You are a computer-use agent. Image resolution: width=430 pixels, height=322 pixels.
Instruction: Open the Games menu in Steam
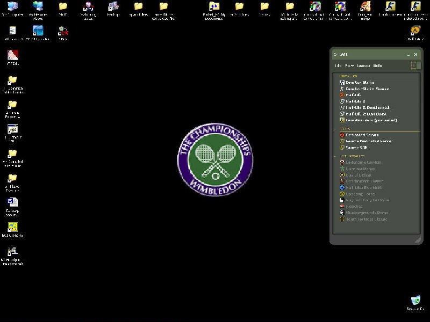coord(363,65)
